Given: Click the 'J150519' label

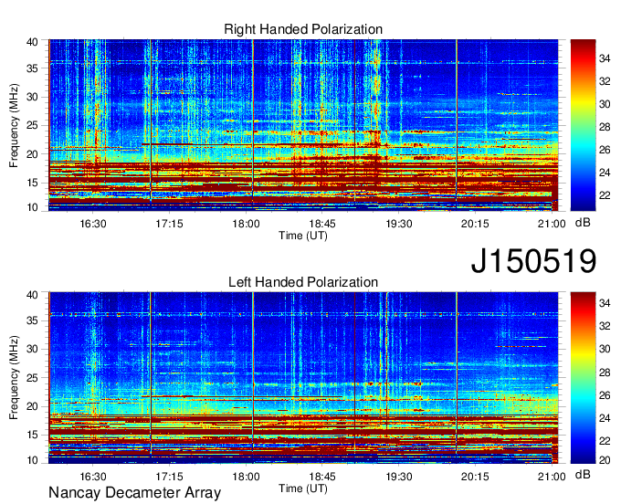Looking at the screenshot, I should pos(533,260).
